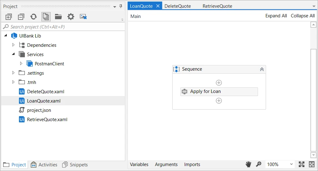Click the Collapse All link in designer
Screen dimensions: 318x171
coord(302,16)
